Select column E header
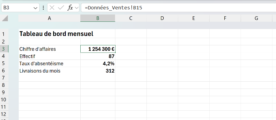 pyautogui.click(x=194, y=18)
